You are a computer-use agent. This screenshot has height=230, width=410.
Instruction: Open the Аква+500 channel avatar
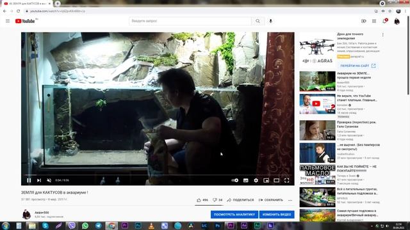pyautogui.click(x=26, y=215)
